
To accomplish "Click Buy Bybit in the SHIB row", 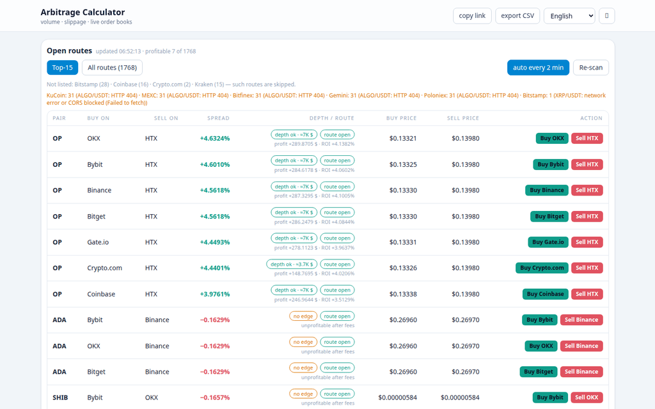I will (549, 397).
